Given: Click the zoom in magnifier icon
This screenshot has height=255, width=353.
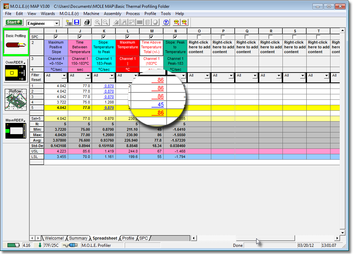Looking at the screenshot, I should point(97,22).
